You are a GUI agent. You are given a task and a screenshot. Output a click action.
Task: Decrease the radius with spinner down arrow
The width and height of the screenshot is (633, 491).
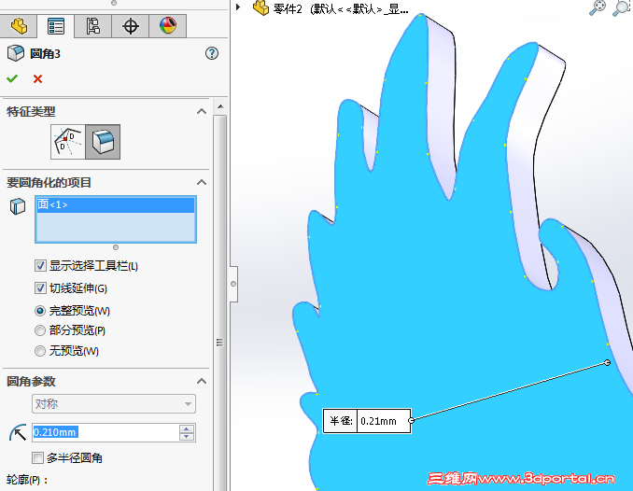click(x=187, y=437)
